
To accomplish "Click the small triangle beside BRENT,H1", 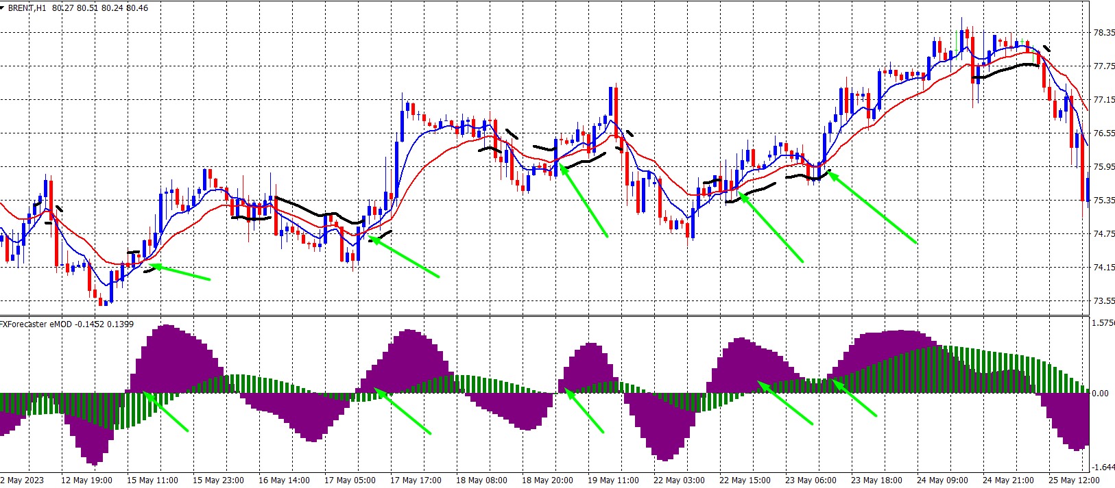I will coord(3,8).
